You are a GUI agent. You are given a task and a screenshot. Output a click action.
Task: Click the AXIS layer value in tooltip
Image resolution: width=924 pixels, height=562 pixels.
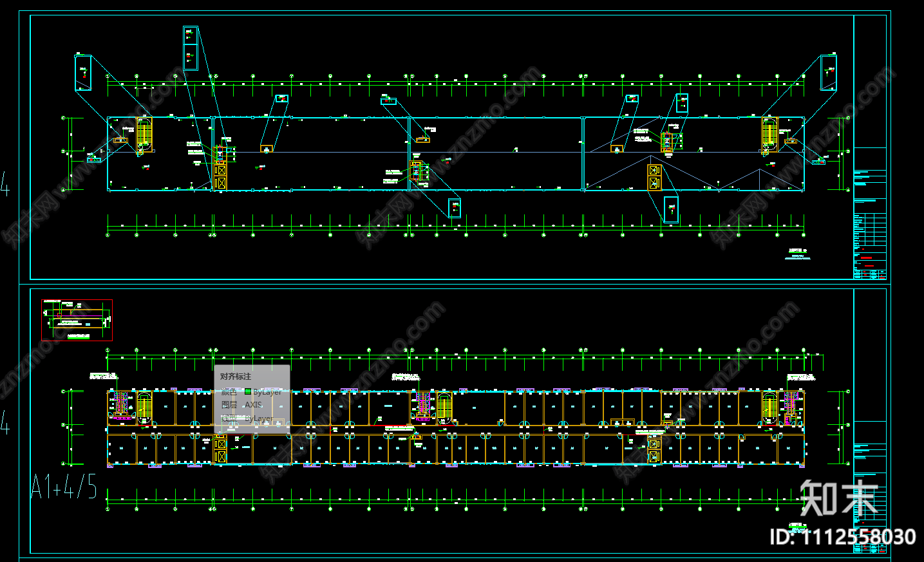tap(253, 405)
